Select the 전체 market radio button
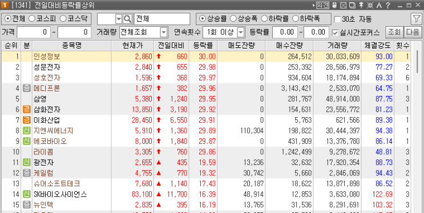Screen dimensions: 424x213 point(7,19)
